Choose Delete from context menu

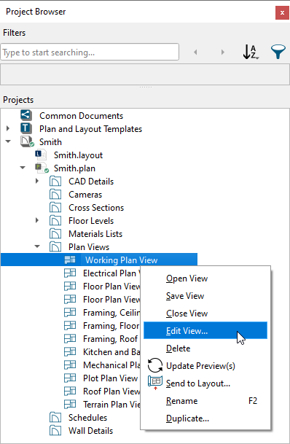click(205, 348)
